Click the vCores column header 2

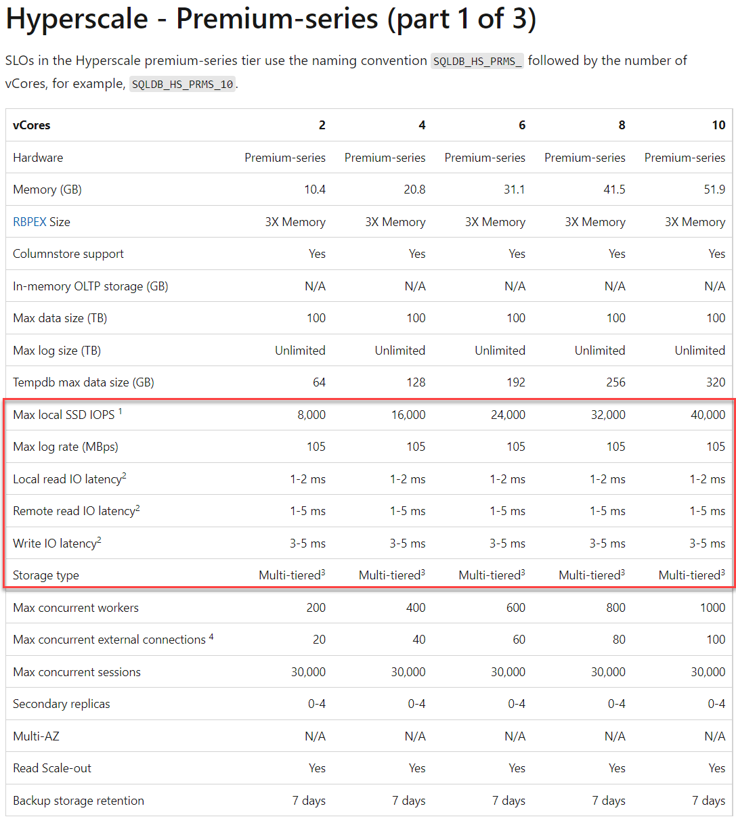pos(322,125)
